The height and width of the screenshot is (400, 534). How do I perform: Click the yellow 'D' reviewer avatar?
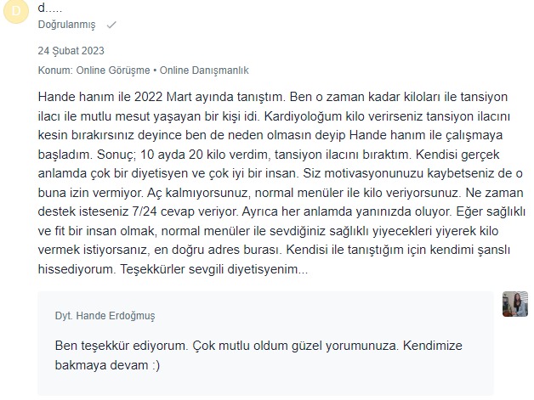tap(15, 11)
